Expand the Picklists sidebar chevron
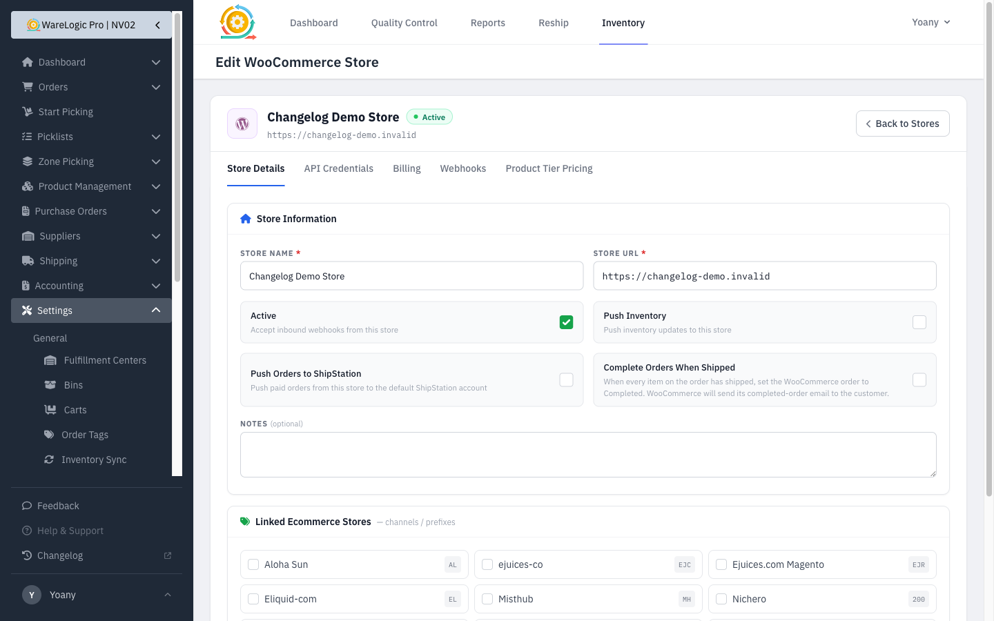This screenshot has width=994, height=621. click(x=156, y=137)
